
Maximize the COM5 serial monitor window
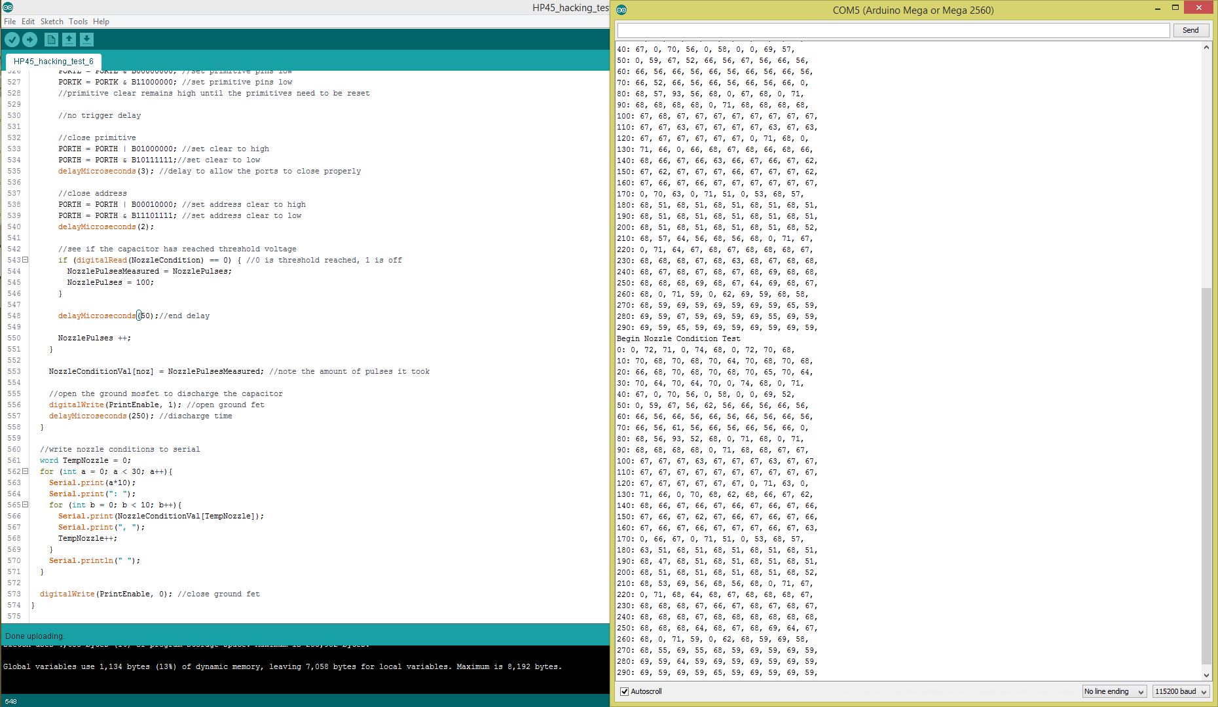tap(1175, 8)
